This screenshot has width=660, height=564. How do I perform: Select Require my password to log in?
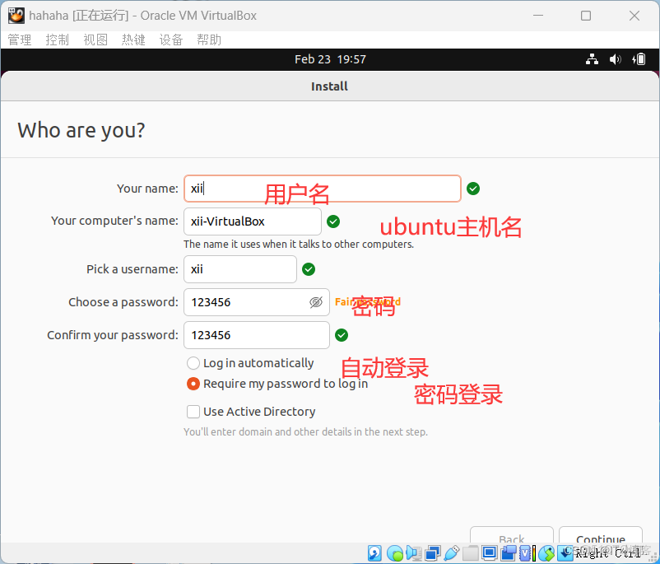[193, 384]
